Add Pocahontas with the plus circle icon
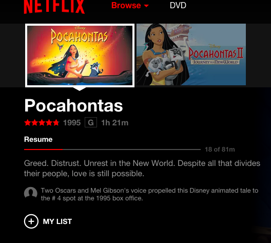The image size is (271, 243). pos(31,221)
